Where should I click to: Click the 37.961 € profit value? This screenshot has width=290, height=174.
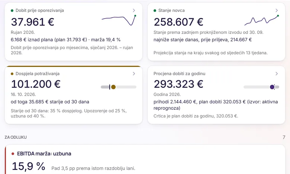[33, 22]
